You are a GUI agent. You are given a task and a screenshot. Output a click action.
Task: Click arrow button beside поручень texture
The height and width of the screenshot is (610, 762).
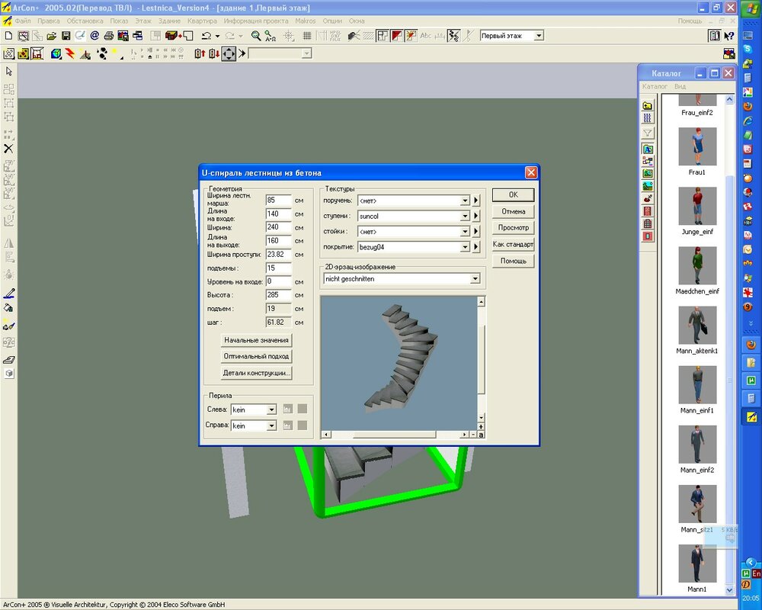[476, 201]
